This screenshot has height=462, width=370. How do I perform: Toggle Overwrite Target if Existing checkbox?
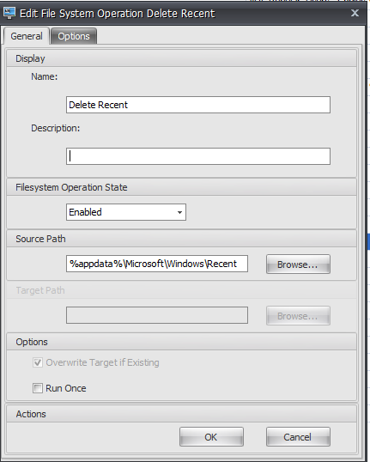coord(38,362)
